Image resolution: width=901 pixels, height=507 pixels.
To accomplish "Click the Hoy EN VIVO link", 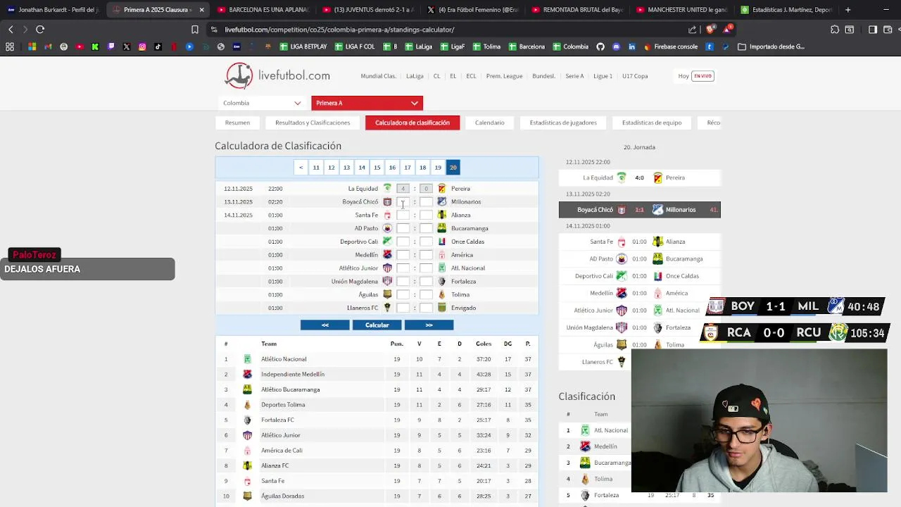I will 696,76.
